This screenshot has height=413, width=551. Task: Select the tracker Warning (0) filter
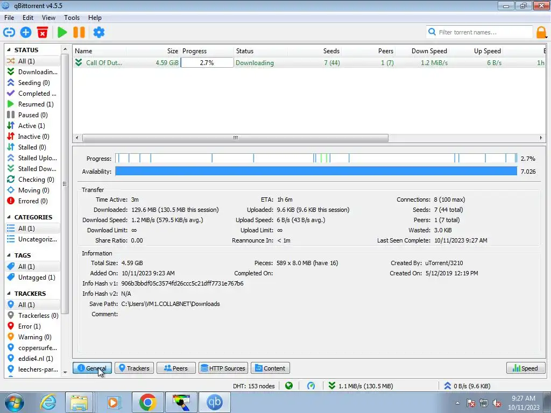[33, 337]
